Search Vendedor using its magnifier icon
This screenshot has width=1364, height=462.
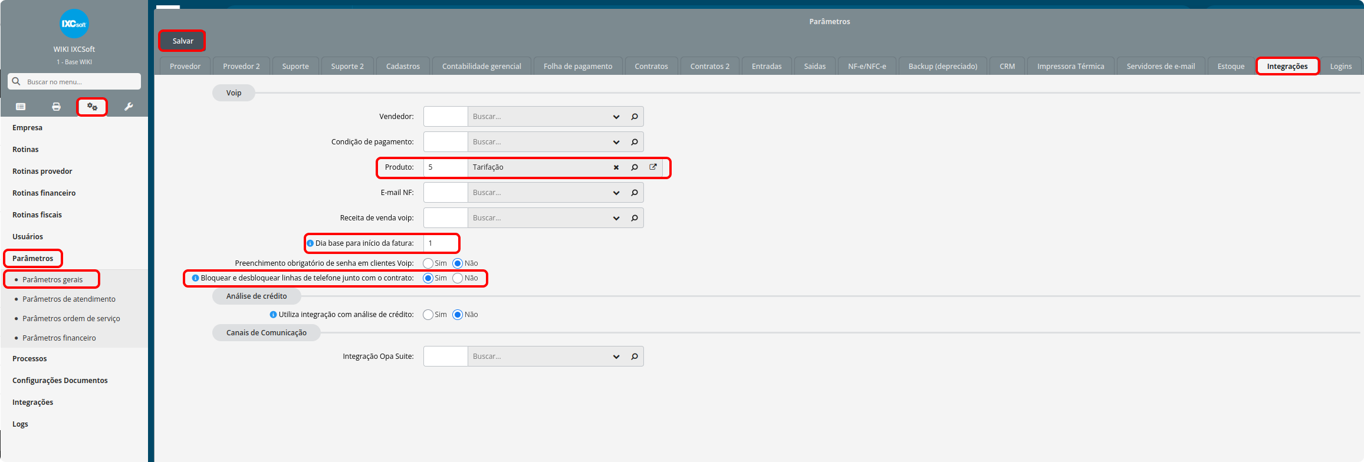coord(635,117)
